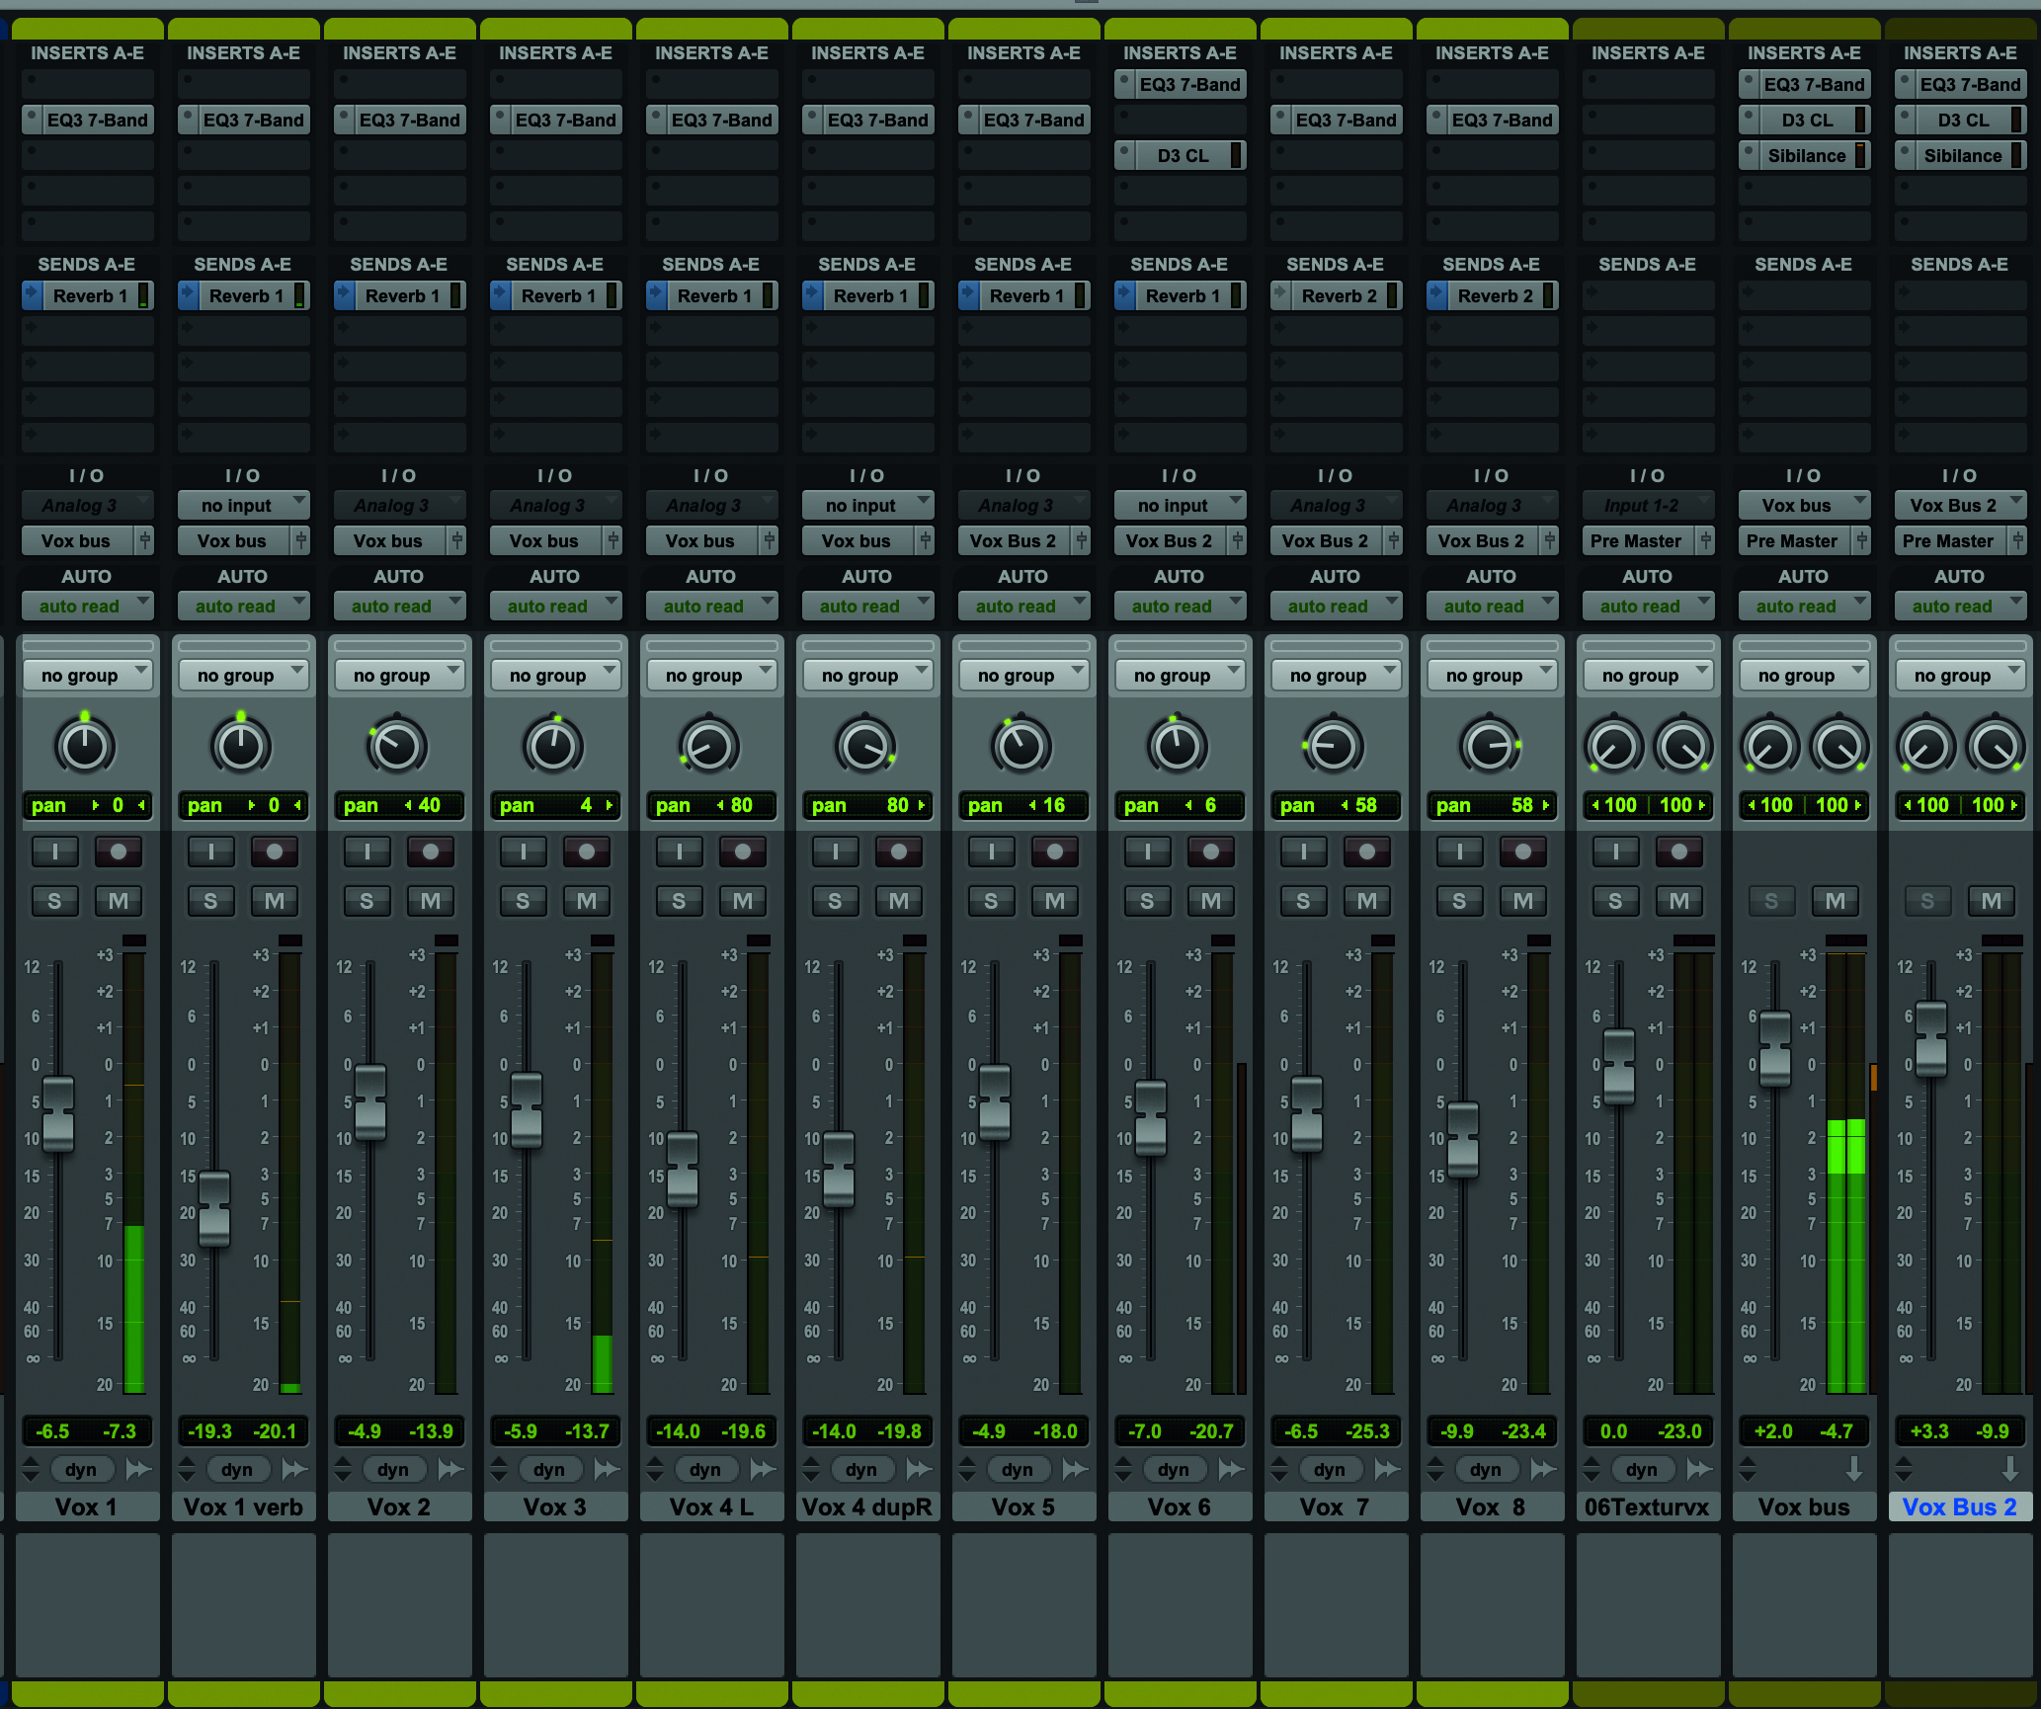Click the double-arrow icon on Vox 7
Viewport: 2041px width, 1709px height.
[x=1387, y=1470]
